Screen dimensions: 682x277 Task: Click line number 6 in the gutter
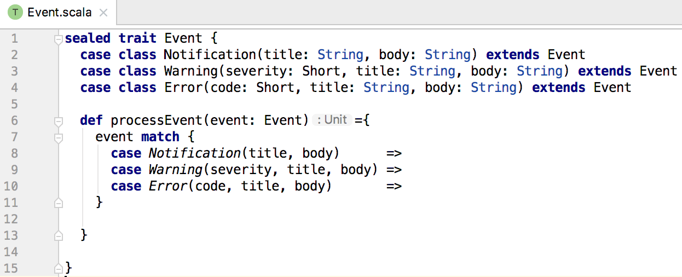(14, 120)
